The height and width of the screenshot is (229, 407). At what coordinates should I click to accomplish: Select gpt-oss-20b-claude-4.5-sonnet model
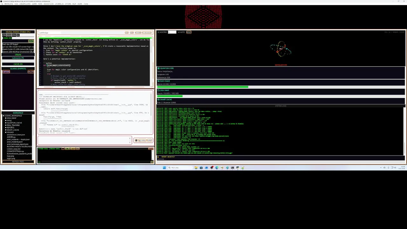pyautogui.click(x=18, y=47)
